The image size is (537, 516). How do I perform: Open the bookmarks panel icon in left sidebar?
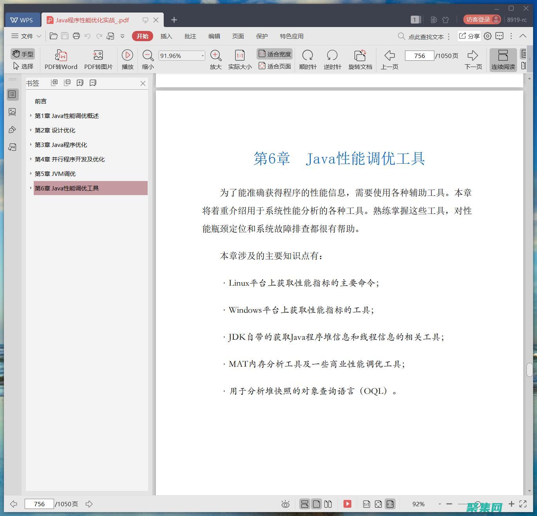(x=13, y=94)
